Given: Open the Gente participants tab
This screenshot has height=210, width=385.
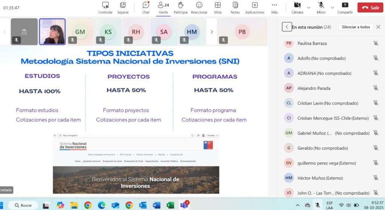Looking at the screenshot, I should pos(163,5).
